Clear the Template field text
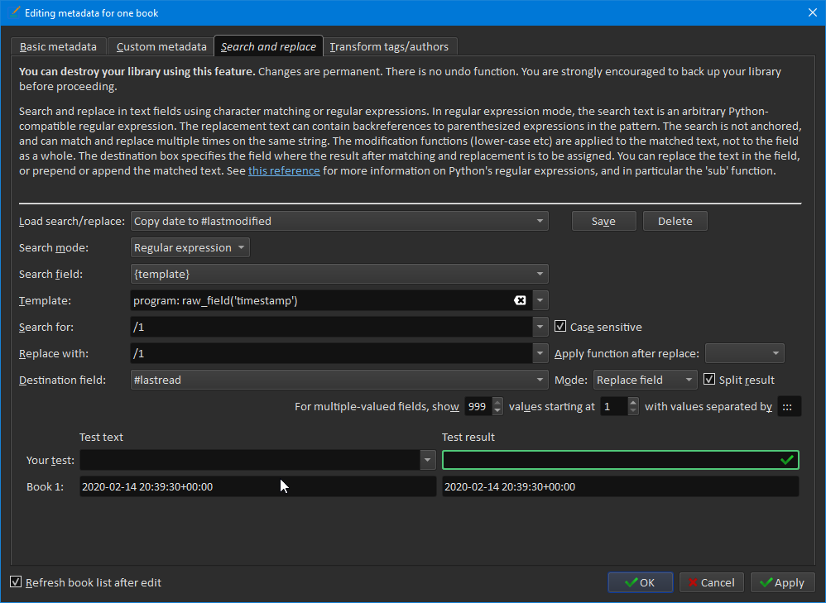826x603 pixels. point(520,300)
